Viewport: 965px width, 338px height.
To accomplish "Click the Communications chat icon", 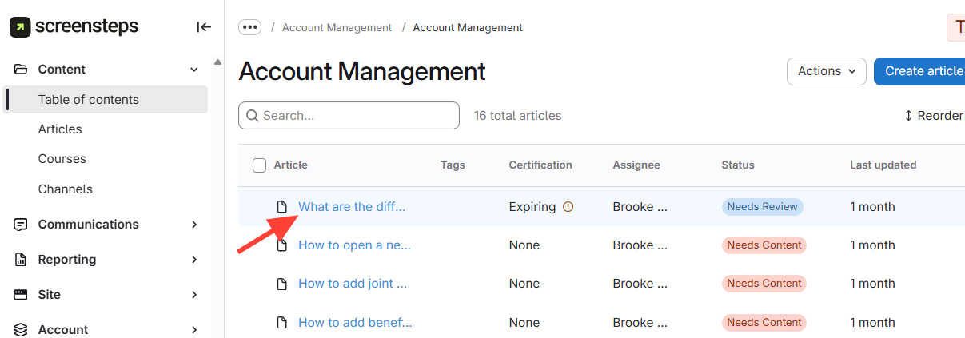I will click(x=21, y=225).
